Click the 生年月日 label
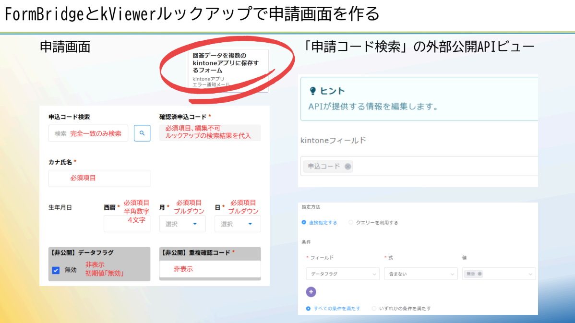The height and width of the screenshot is (323, 575). coord(60,207)
